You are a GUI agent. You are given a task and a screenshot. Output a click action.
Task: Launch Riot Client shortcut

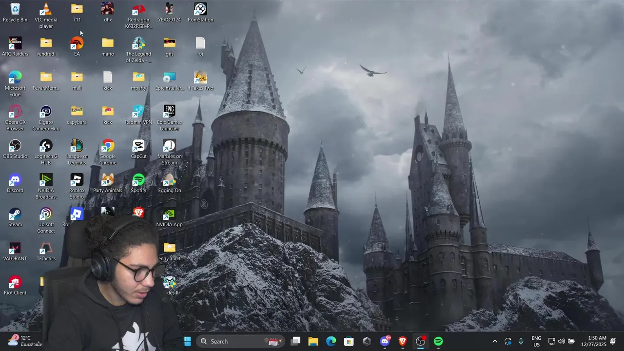(15, 286)
